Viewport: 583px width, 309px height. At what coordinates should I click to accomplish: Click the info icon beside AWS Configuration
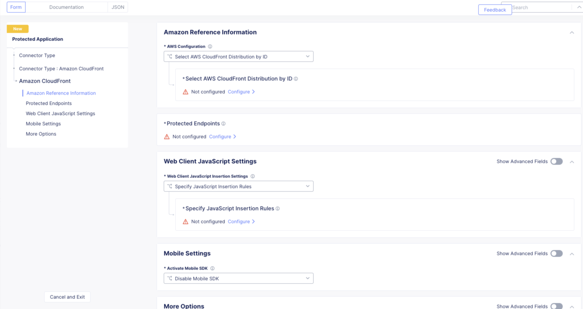[x=210, y=46]
